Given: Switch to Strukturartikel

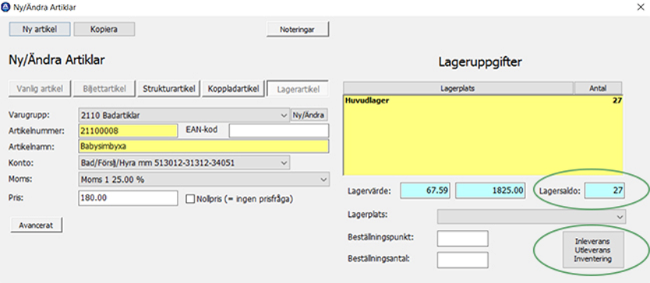Looking at the screenshot, I should pyautogui.click(x=168, y=89).
